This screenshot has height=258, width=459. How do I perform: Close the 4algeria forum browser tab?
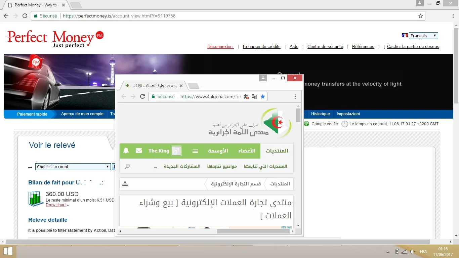click(181, 86)
